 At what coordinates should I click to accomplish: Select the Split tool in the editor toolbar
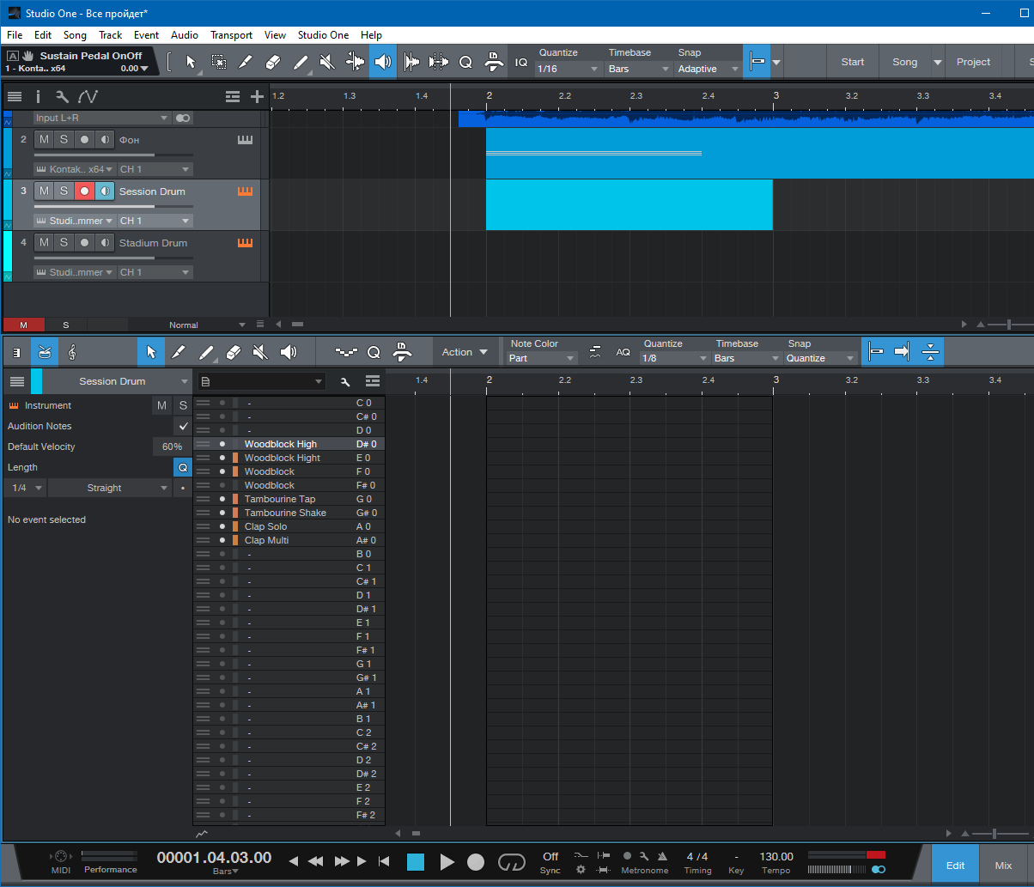tap(179, 352)
